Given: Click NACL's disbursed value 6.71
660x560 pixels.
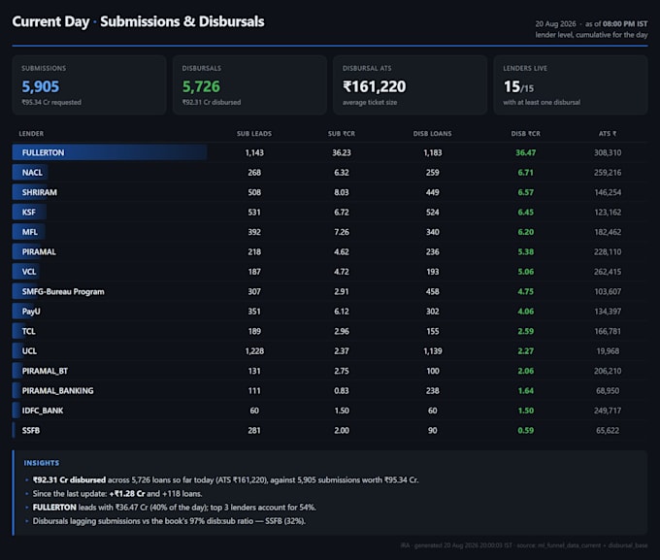Looking at the screenshot, I should (x=526, y=172).
